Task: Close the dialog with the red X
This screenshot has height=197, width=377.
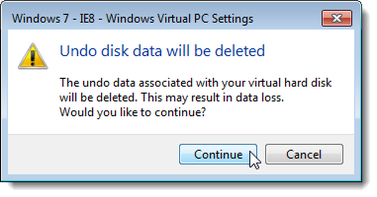Action: click(x=337, y=18)
